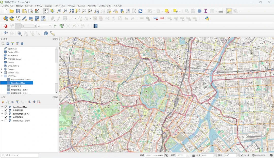Open the プラグイン menu

click(60, 6)
